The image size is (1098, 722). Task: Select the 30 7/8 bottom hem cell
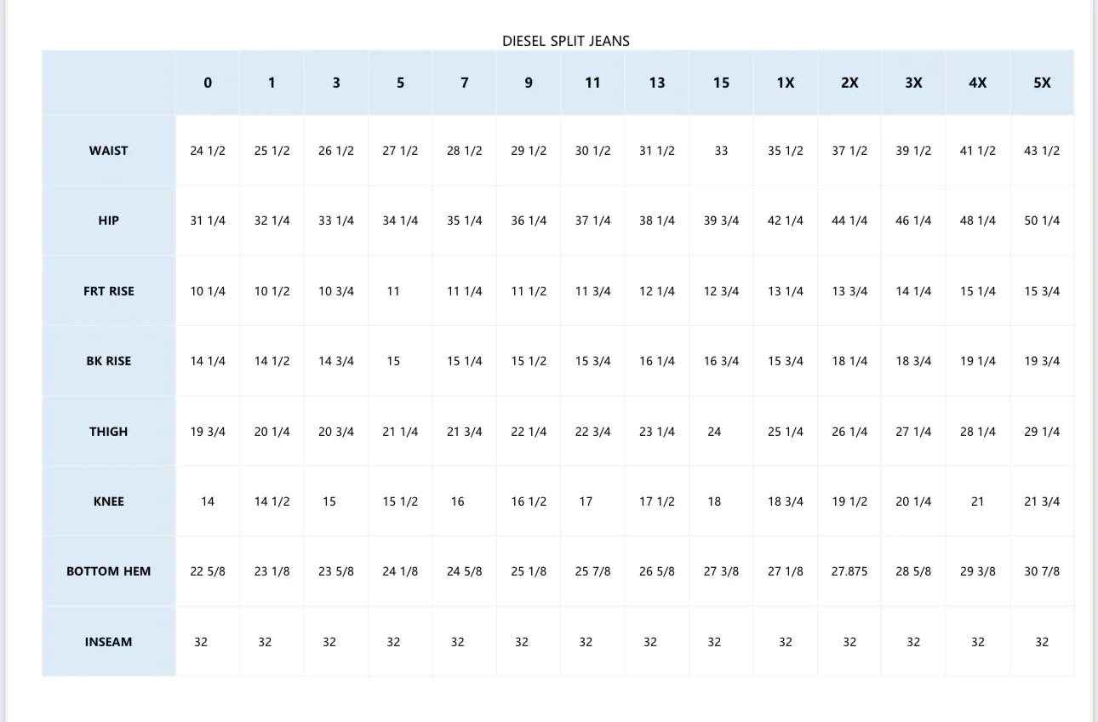coord(1042,571)
